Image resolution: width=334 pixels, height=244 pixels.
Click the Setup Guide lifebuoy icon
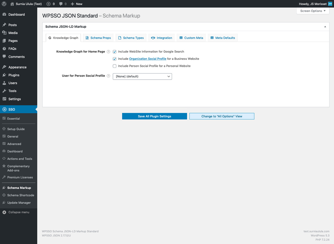click(4, 129)
